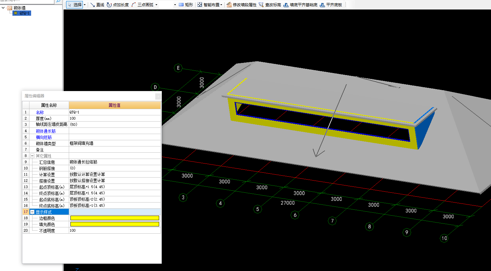Select the QTQ-1 component in tree

click(x=22, y=13)
